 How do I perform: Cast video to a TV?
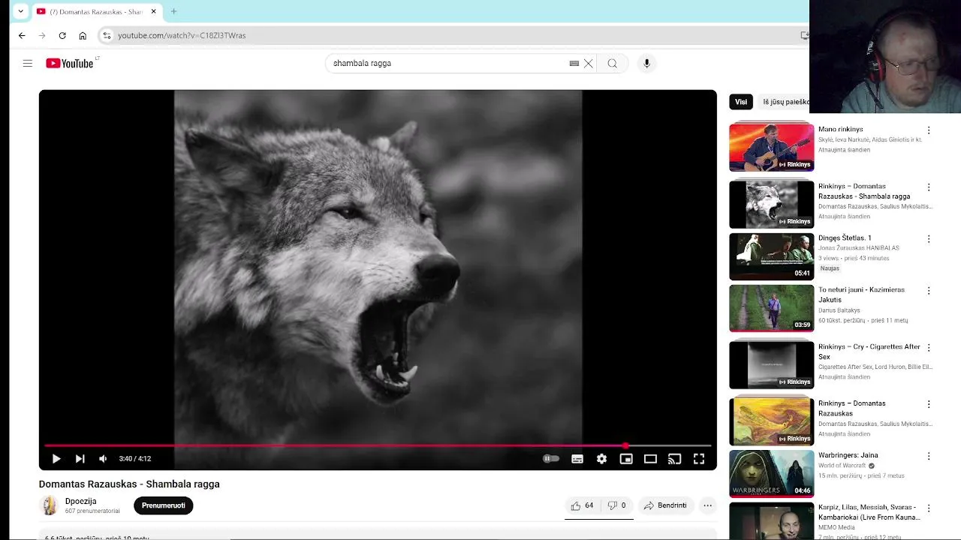(674, 459)
